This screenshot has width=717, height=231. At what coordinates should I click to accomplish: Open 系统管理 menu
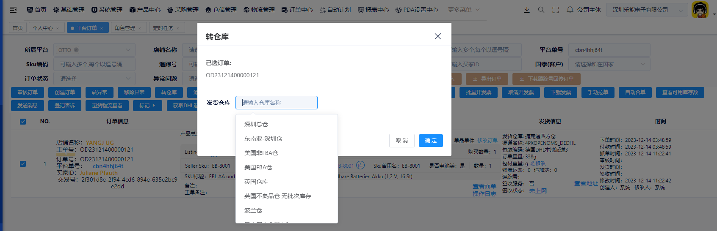coord(107,10)
